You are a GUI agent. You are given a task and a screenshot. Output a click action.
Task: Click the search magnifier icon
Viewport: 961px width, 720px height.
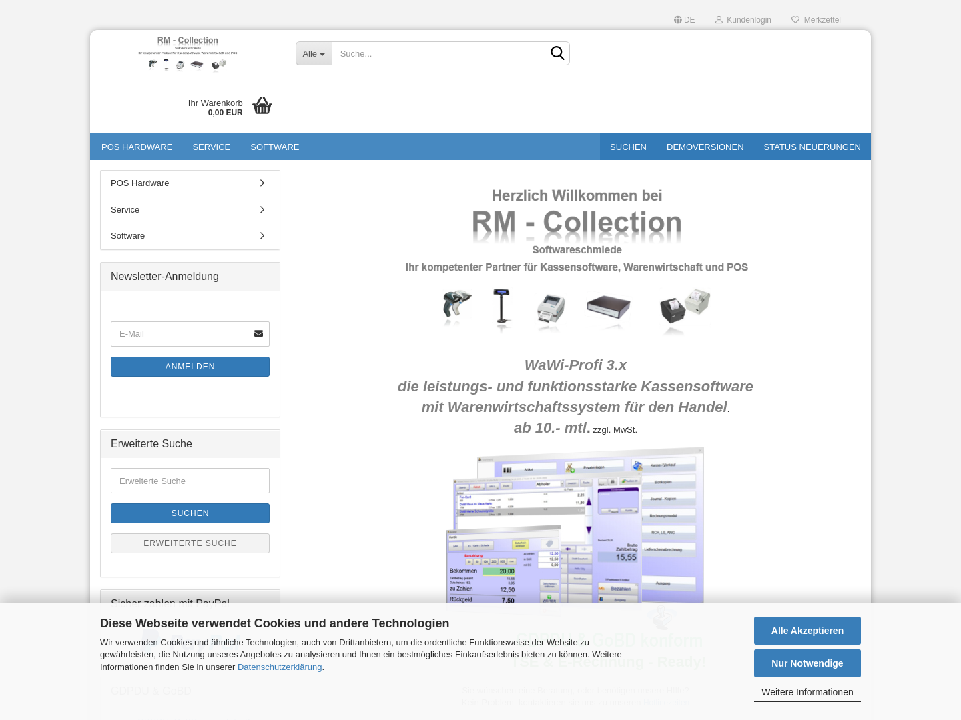[x=557, y=53]
